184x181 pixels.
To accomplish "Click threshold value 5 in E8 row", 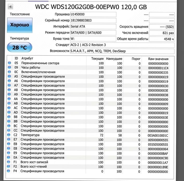I will (139, 149).
